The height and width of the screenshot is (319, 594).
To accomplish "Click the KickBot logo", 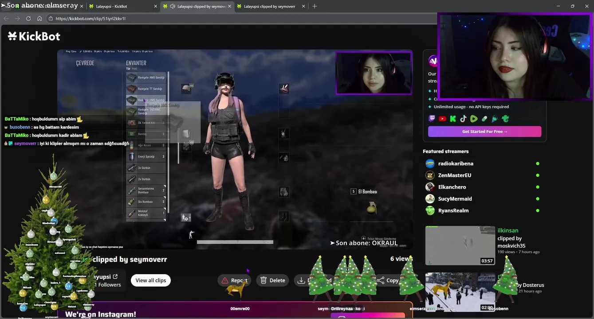I will point(34,36).
